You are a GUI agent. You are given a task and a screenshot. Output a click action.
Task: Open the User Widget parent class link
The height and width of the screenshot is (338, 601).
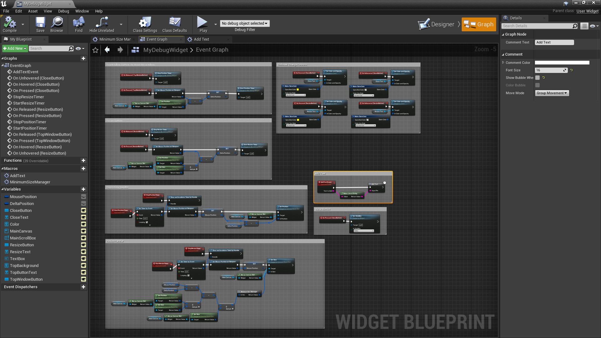tap(588, 11)
